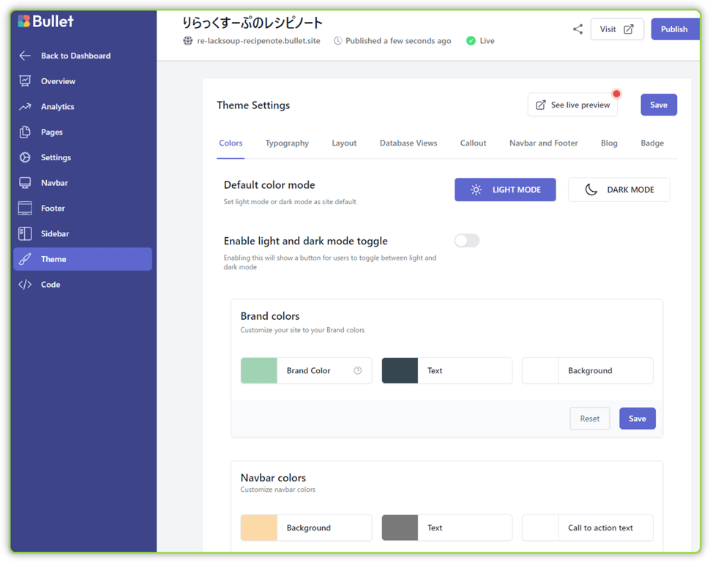
Task: Click the Brand Color help question icon
Action: [x=358, y=370]
